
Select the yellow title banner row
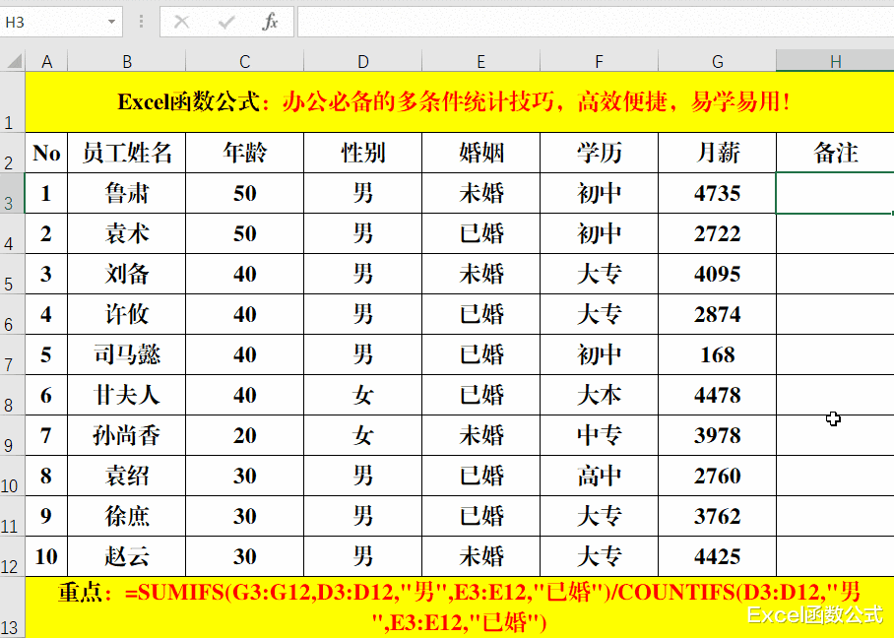point(443,102)
